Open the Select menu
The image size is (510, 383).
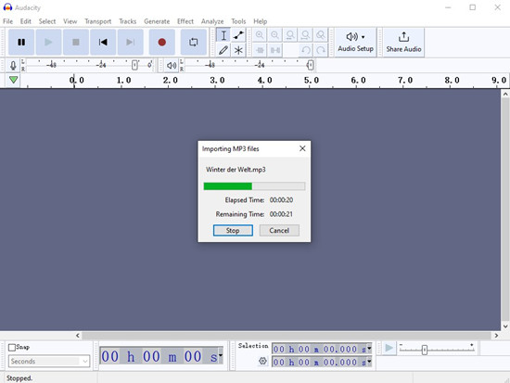[x=47, y=21]
